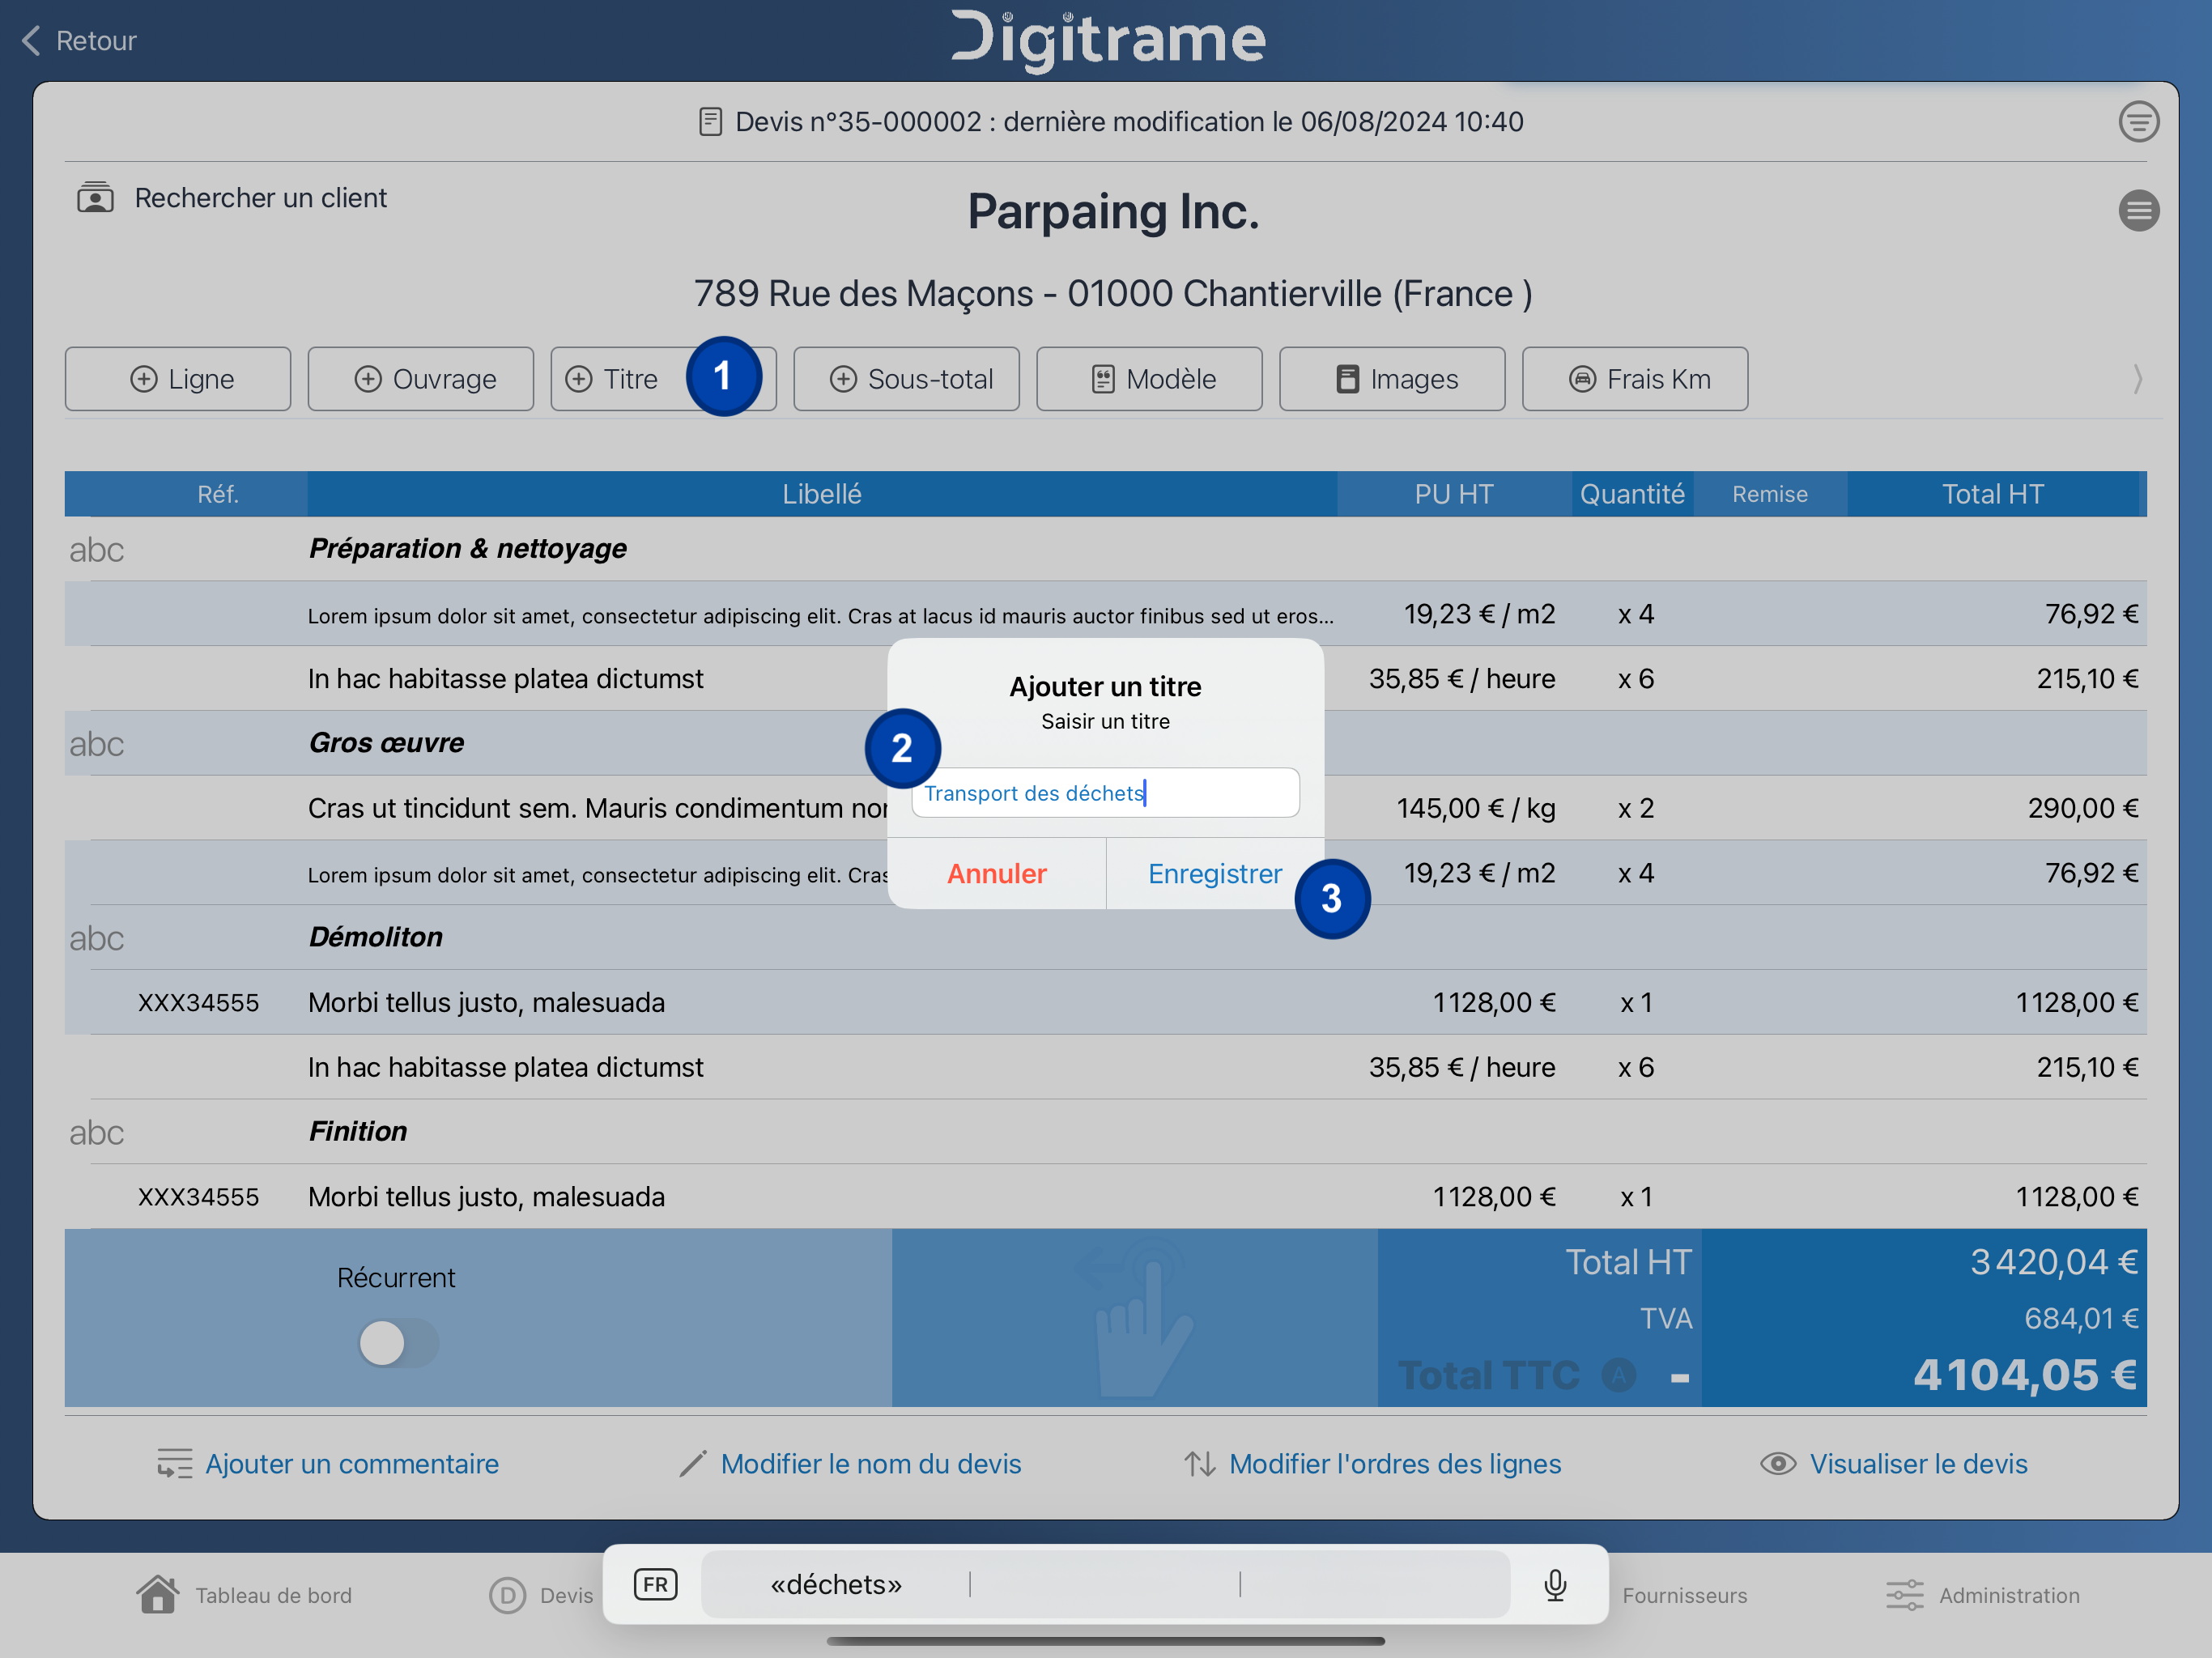2212x1658 pixels.
Task: Open the Modèle templates button
Action: [x=1150, y=379]
